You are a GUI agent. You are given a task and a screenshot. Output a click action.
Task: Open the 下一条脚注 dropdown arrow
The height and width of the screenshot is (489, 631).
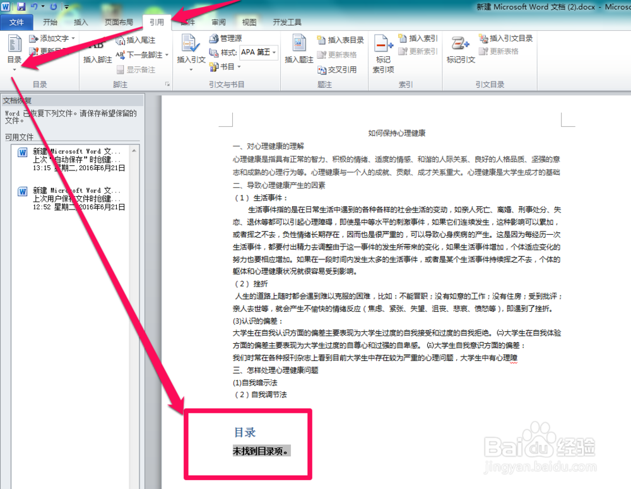tap(167, 55)
